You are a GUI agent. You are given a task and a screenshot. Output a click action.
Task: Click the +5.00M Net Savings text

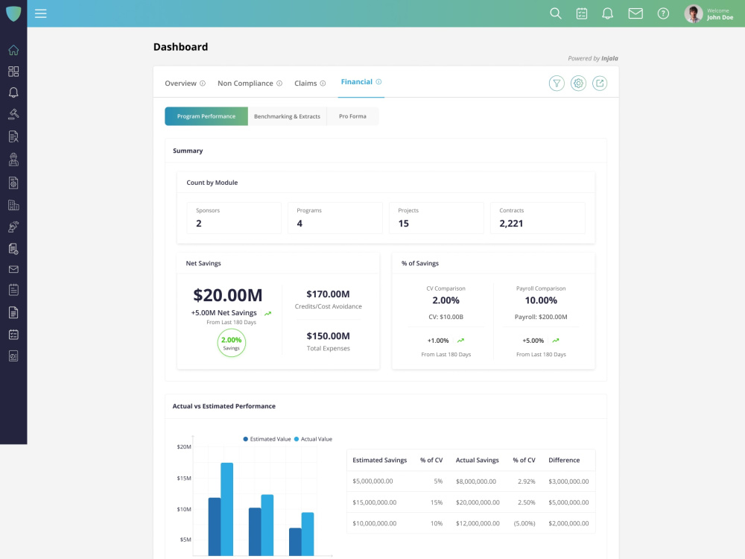click(223, 313)
